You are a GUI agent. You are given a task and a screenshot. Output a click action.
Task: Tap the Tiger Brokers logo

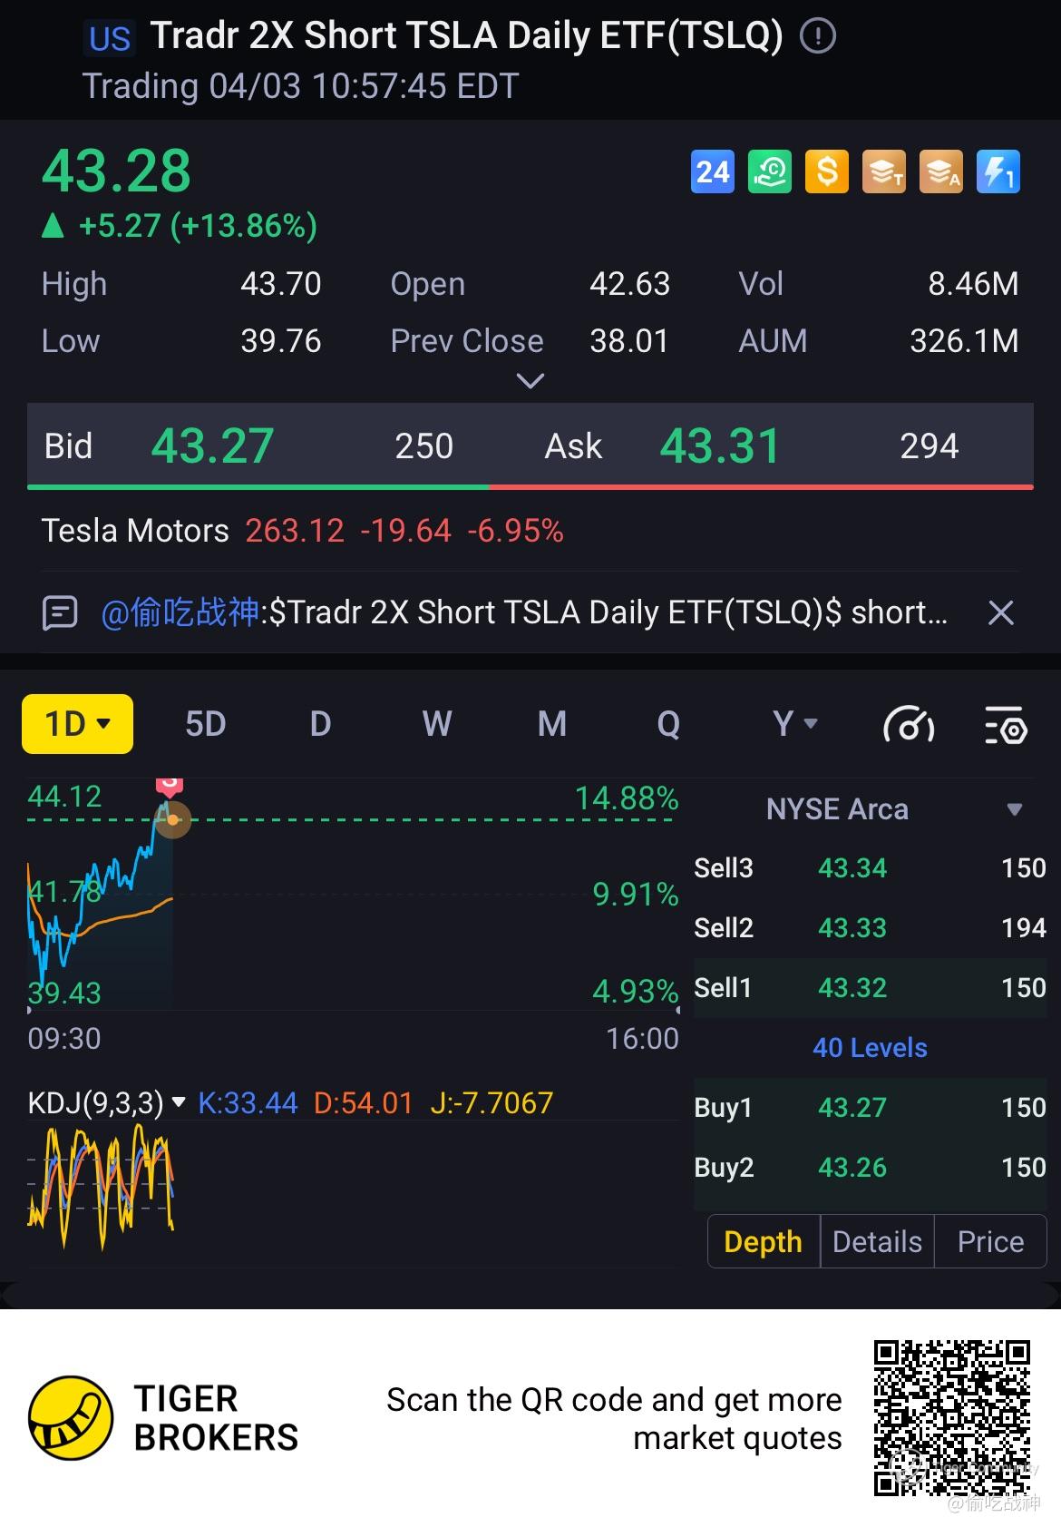tap(163, 1418)
